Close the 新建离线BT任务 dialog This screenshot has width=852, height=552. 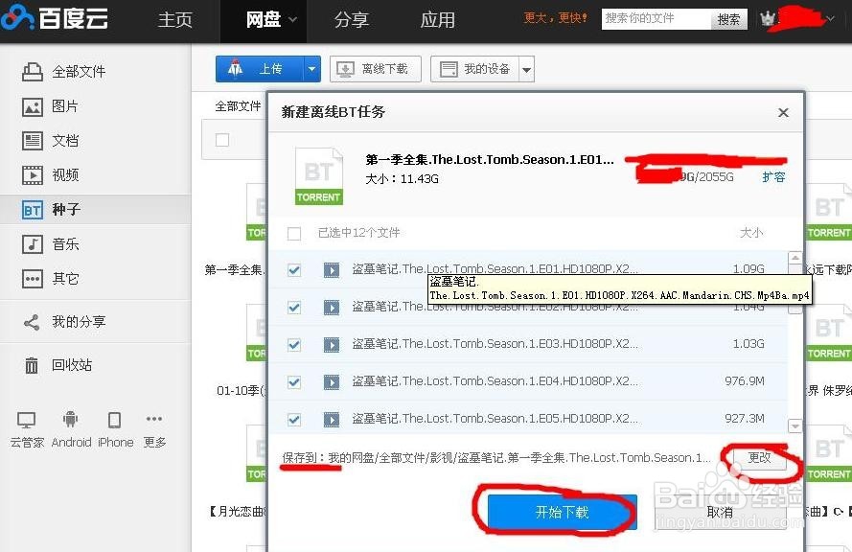pos(783,112)
